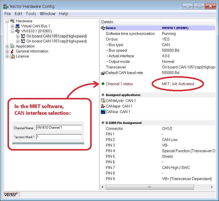Click the Channel Name input field
The width and height of the screenshot is (219, 201).
(59, 128)
